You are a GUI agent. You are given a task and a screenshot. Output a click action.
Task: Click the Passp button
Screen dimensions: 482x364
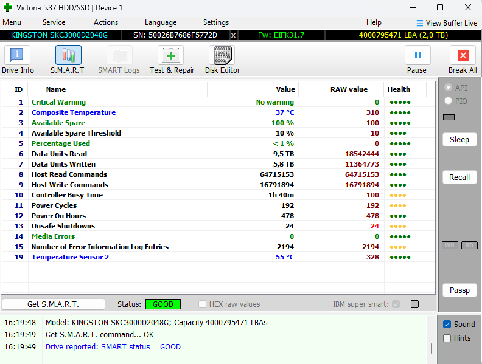(459, 290)
